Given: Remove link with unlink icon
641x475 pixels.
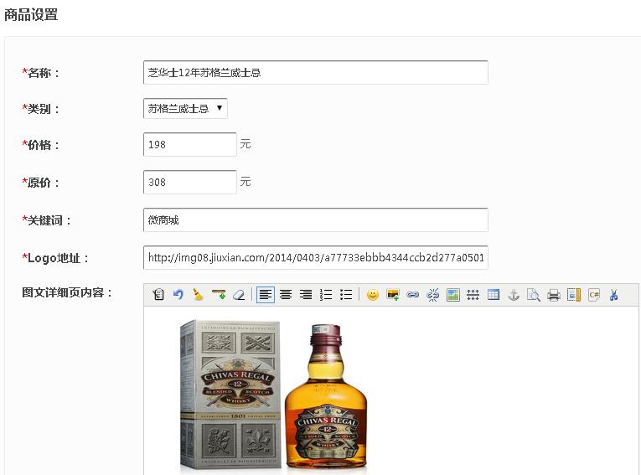Looking at the screenshot, I should tap(433, 295).
